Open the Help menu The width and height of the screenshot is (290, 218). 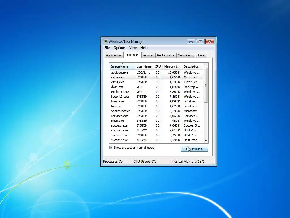pyautogui.click(x=144, y=48)
